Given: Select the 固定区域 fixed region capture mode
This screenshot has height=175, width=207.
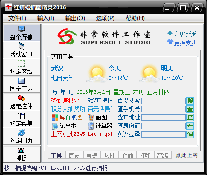Looking at the screenshot, I should pos(21,84).
